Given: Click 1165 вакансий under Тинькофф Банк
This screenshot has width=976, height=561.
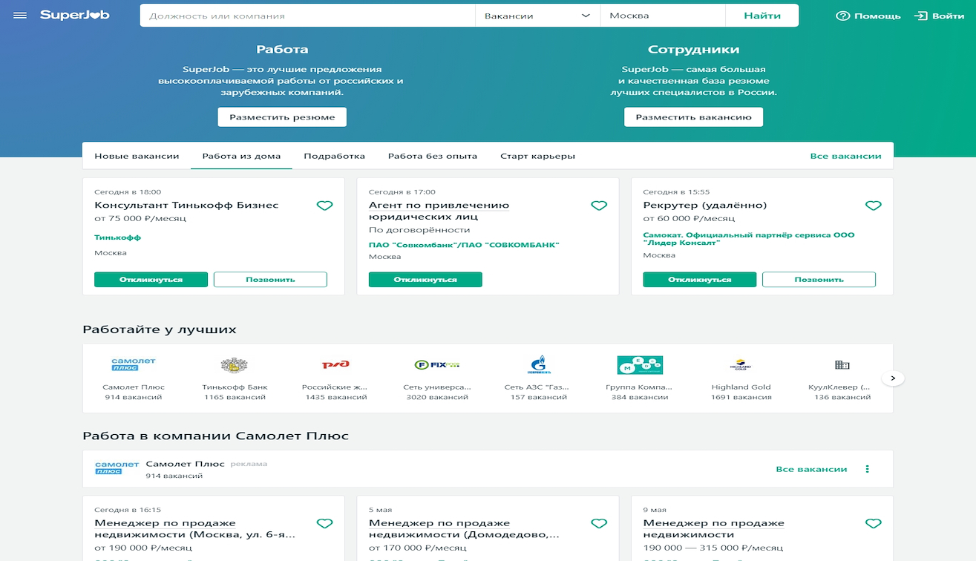Looking at the screenshot, I should [235, 398].
